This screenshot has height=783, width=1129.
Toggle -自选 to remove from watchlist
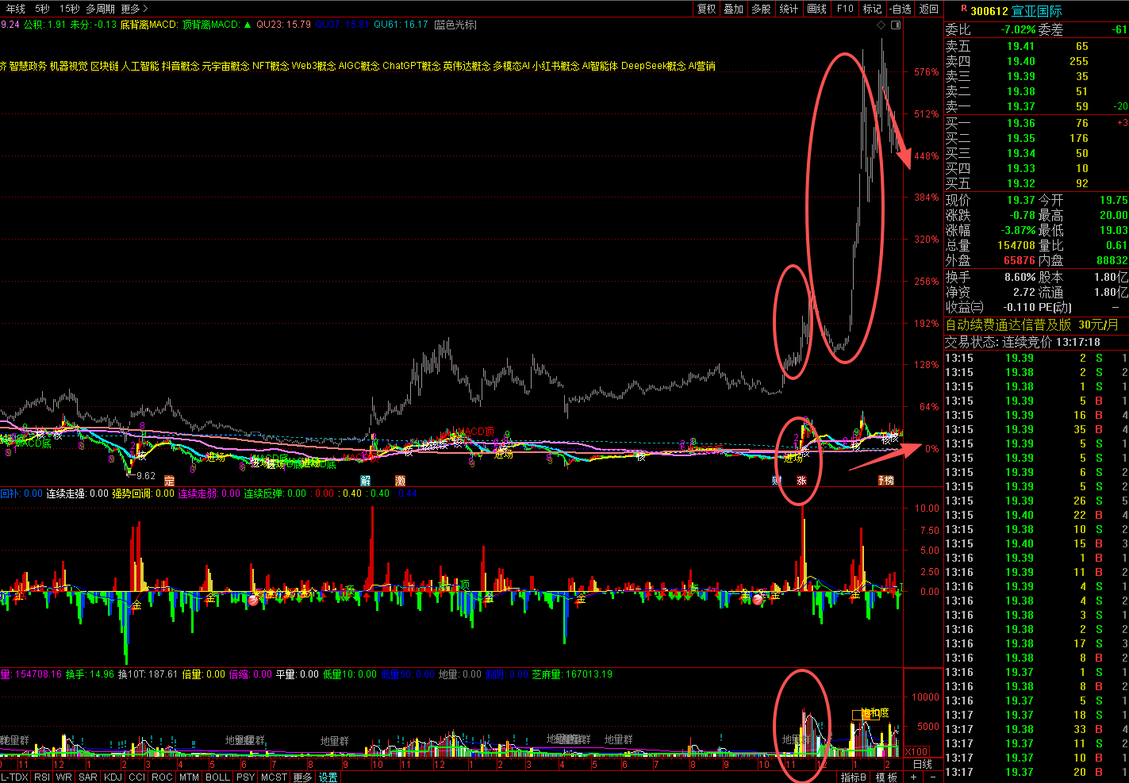(901, 9)
